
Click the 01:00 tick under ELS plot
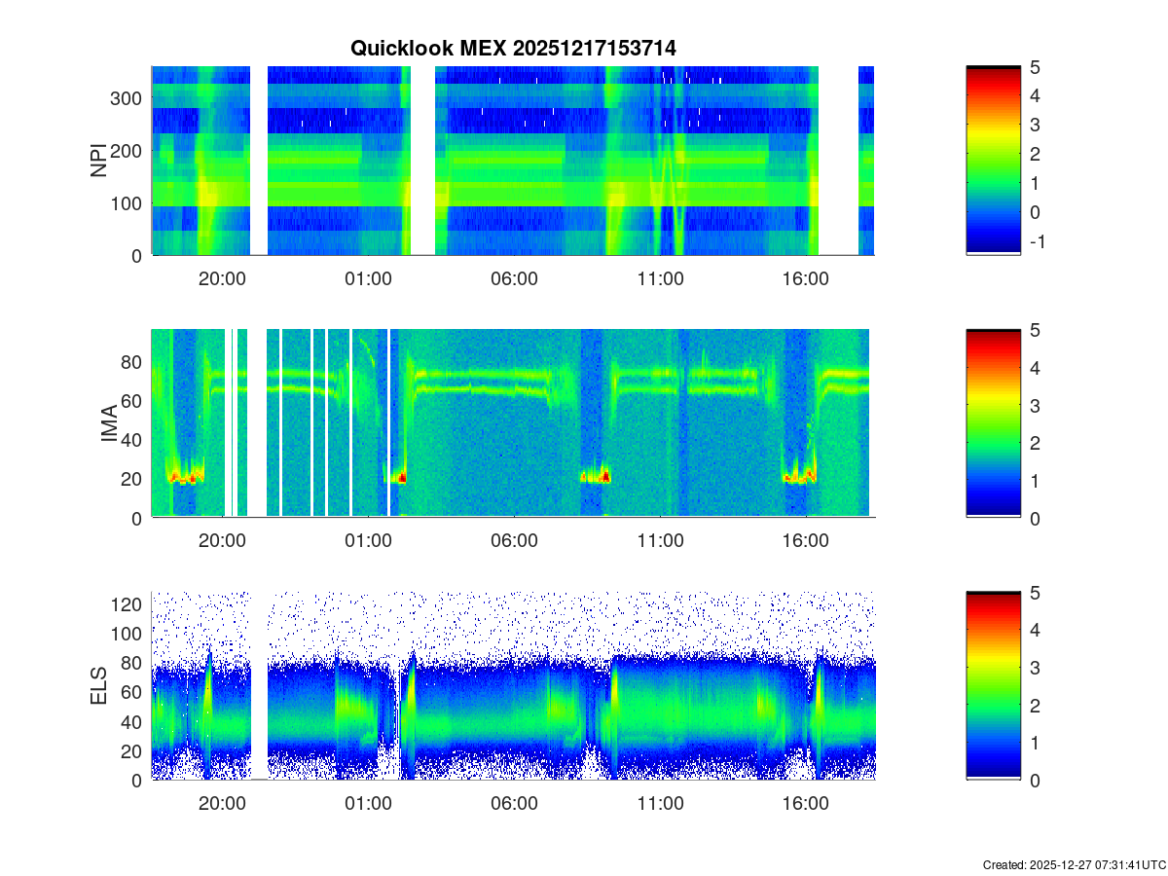(368, 804)
